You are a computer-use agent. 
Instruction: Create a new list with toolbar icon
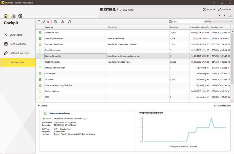click(x=39, y=22)
